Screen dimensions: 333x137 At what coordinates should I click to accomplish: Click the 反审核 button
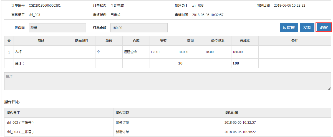[x=289, y=27]
